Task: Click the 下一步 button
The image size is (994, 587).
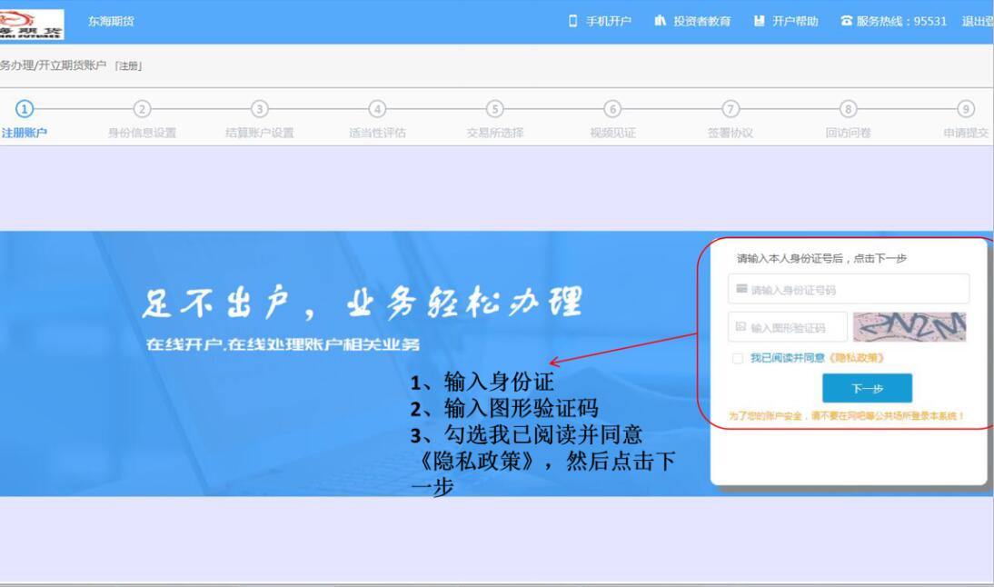Action: (867, 388)
